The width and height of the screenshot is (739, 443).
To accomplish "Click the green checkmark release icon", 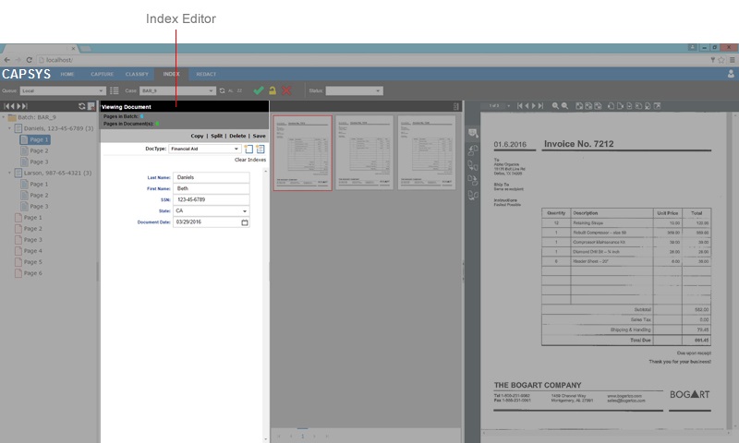I will (x=258, y=90).
